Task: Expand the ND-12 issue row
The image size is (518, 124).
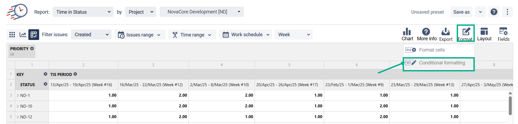Action: [18, 117]
